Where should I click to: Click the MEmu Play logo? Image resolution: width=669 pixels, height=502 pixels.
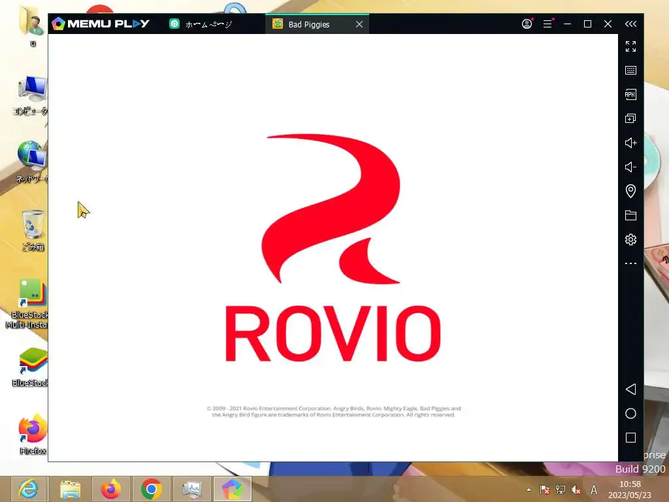100,24
